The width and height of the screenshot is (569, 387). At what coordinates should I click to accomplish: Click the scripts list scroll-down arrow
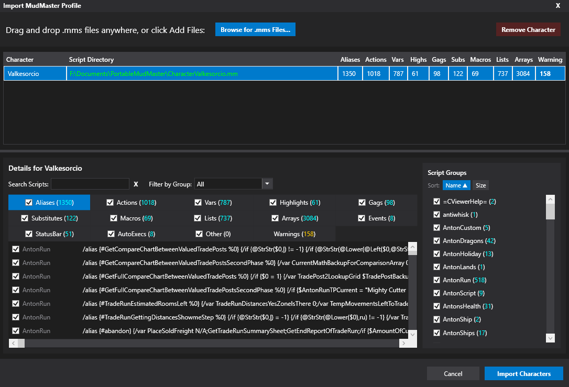pyautogui.click(x=412, y=335)
